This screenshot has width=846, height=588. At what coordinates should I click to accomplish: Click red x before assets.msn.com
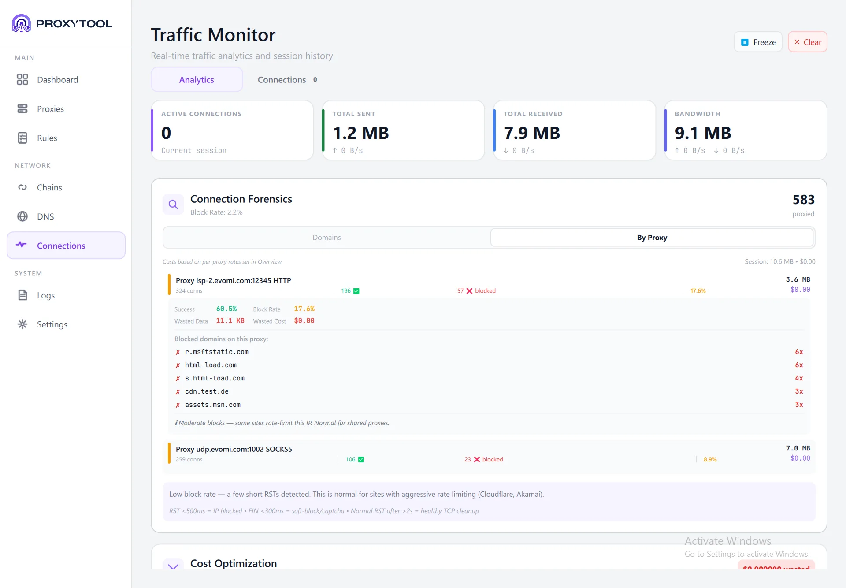tap(178, 405)
